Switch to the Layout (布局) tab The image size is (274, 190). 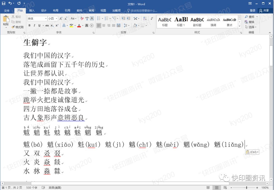tap(56, 10)
